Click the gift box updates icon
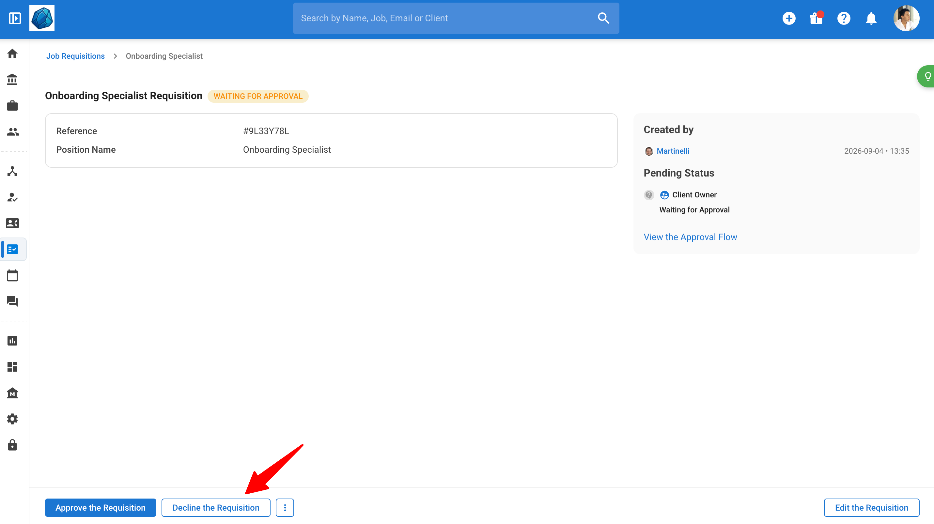 point(816,18)
